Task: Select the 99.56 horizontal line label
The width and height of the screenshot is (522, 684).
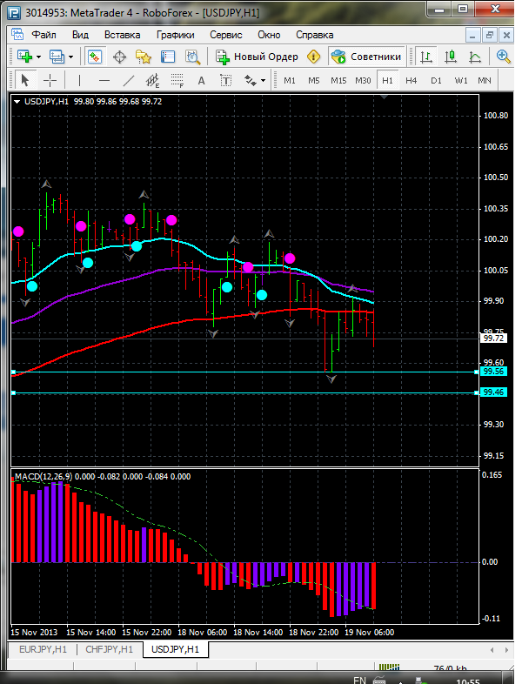Action: [493, 372]
